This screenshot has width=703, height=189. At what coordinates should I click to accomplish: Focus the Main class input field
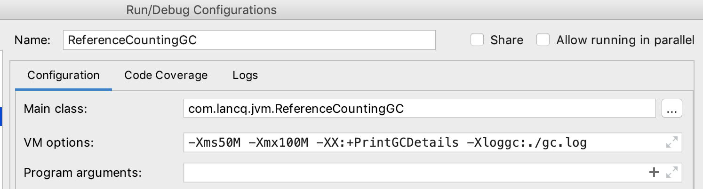point(419,109)
